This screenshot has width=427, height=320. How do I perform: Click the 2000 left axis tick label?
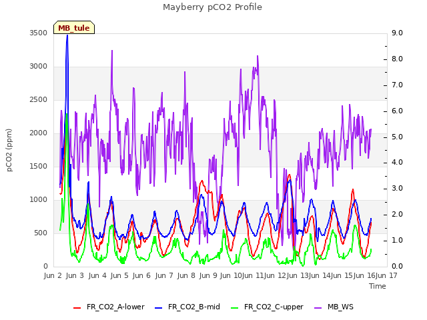click(39, 133)
